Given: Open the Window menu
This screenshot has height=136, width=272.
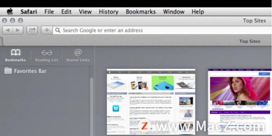Looking at the screenshot, I should coord(173,12).
